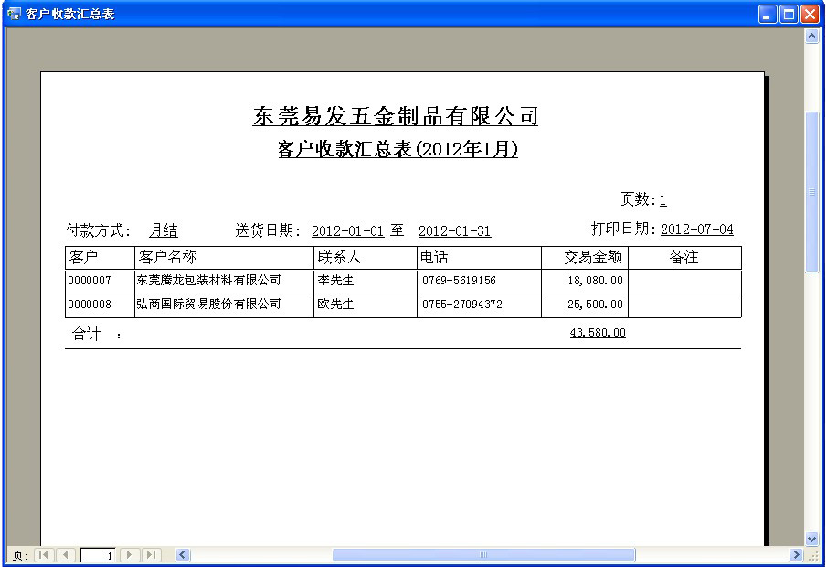Close the 客户收款汇总表 preview window
827x567 pixels.
[x=810, y=14]
